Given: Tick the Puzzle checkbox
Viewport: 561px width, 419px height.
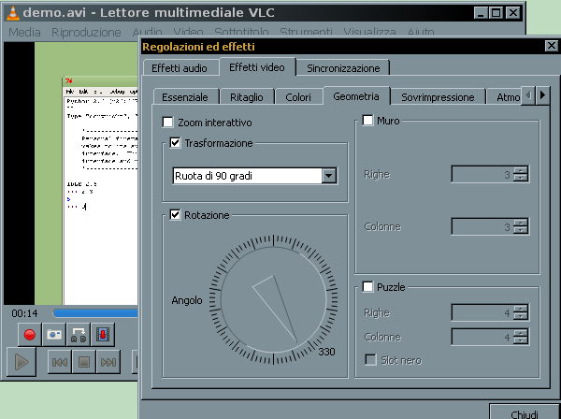Looking at the screenshot, I should click(x=368, y=286).
